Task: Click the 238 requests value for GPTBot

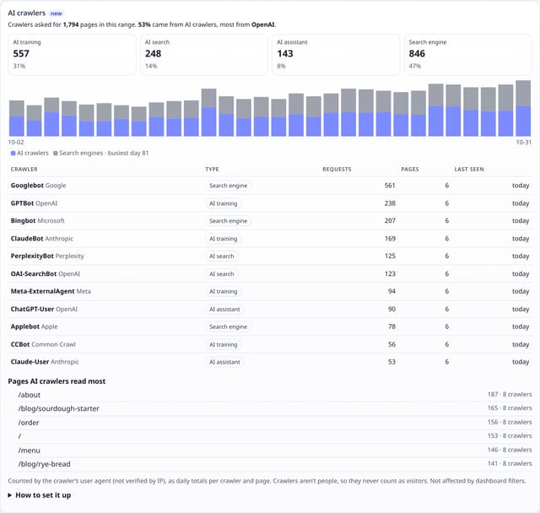Action: pyautogui.click(x=390, y=203)
